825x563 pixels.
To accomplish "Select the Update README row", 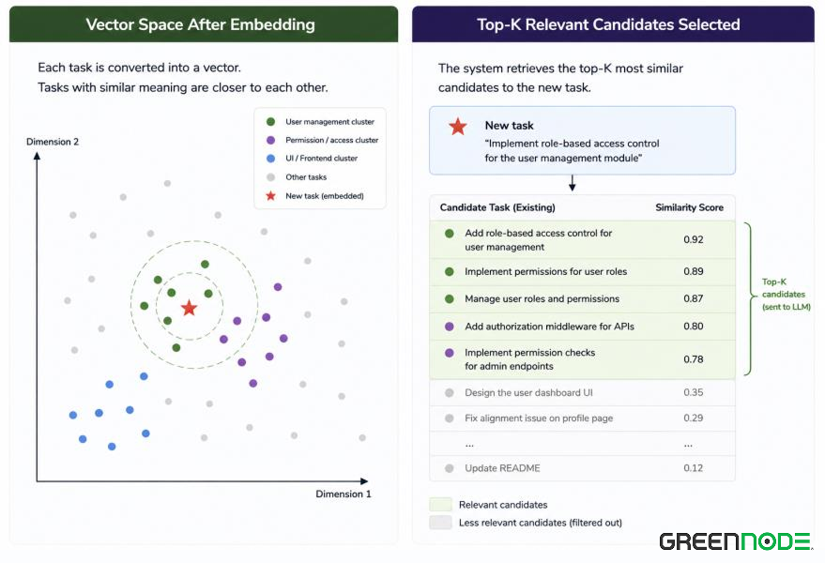I will pyautogui.click(x=583, y=468).
